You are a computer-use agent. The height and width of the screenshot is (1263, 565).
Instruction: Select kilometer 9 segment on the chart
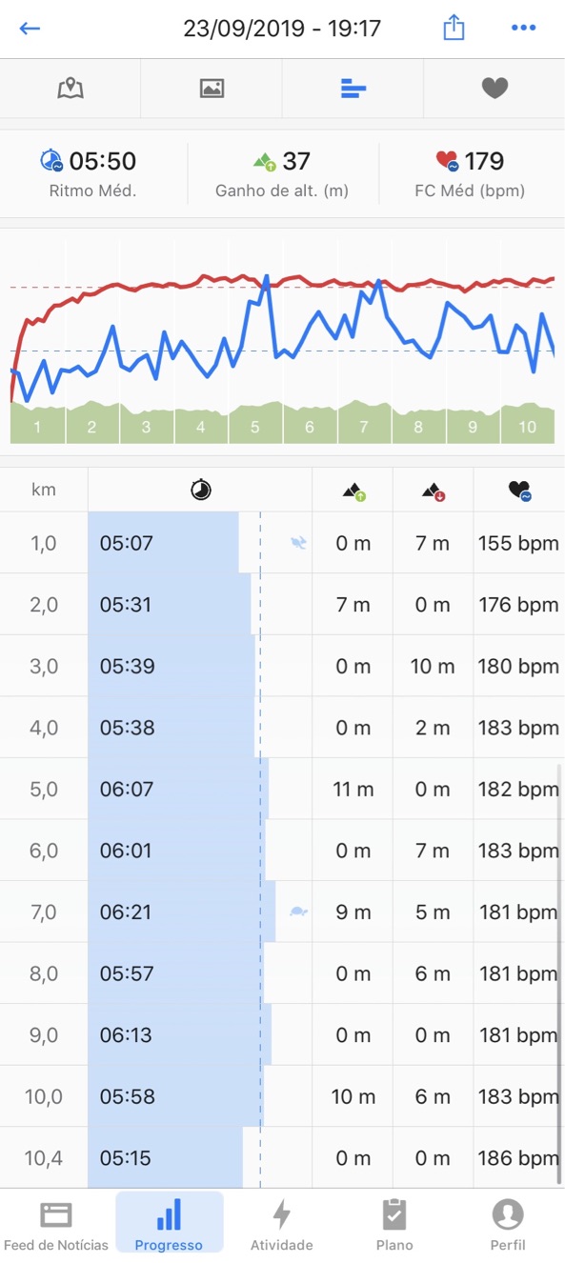pyautogui.click(x=473, y=427)
